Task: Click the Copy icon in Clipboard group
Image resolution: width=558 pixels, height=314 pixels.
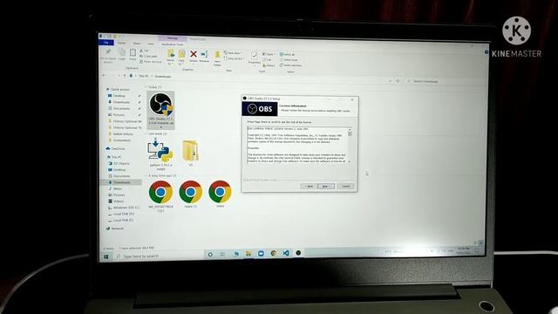Action: pyautogui.click(x=122, y=54)
